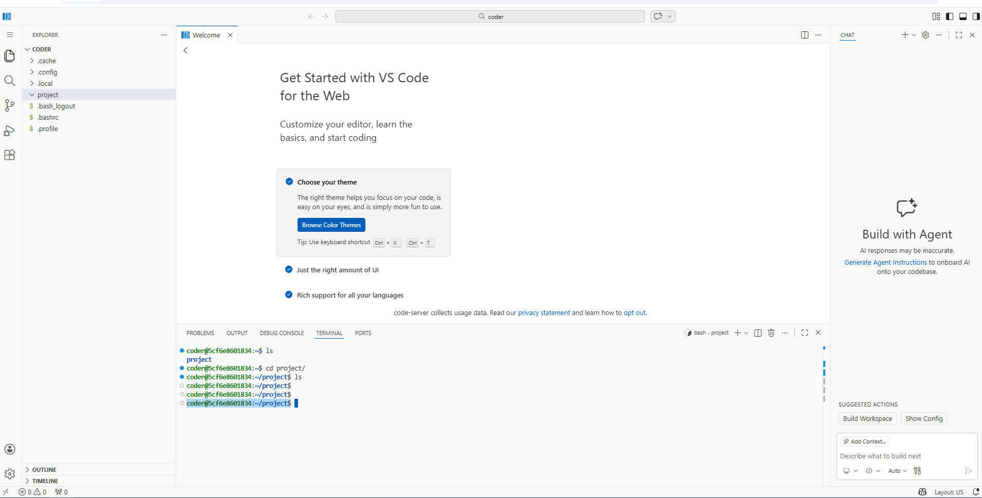Click Add Context button in chat

tap(864, 441)
